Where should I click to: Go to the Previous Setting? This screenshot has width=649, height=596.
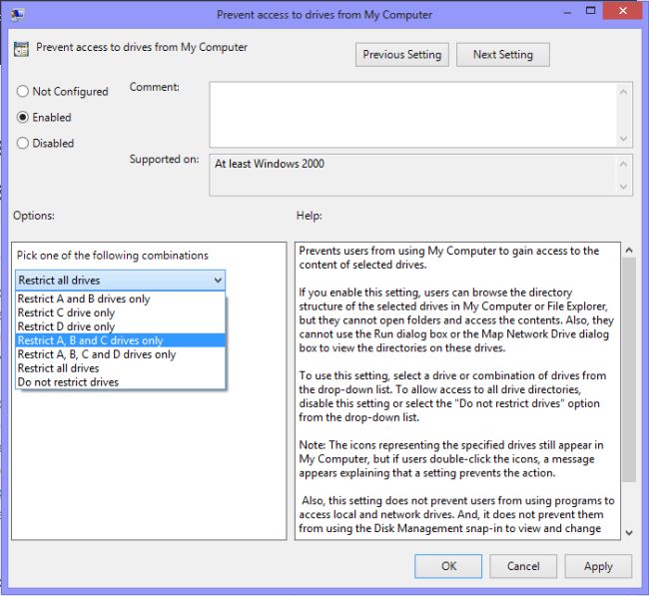[401, 55]
